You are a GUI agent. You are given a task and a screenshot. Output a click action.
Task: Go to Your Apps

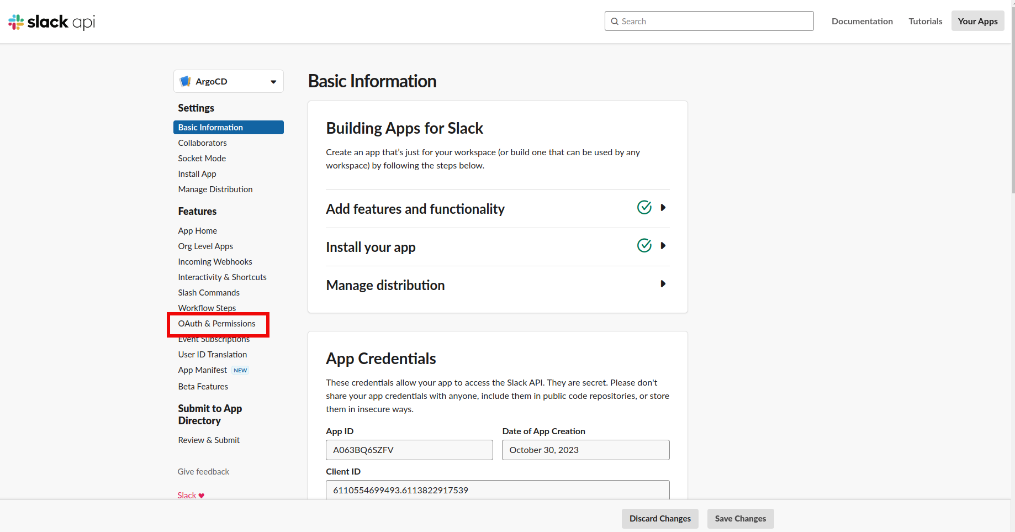978,21
